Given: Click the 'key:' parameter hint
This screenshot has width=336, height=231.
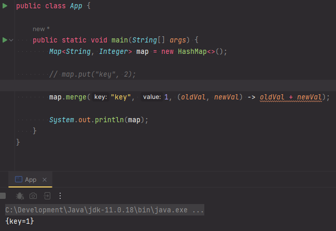Looking at the screenshot, I should click(101, 97).
